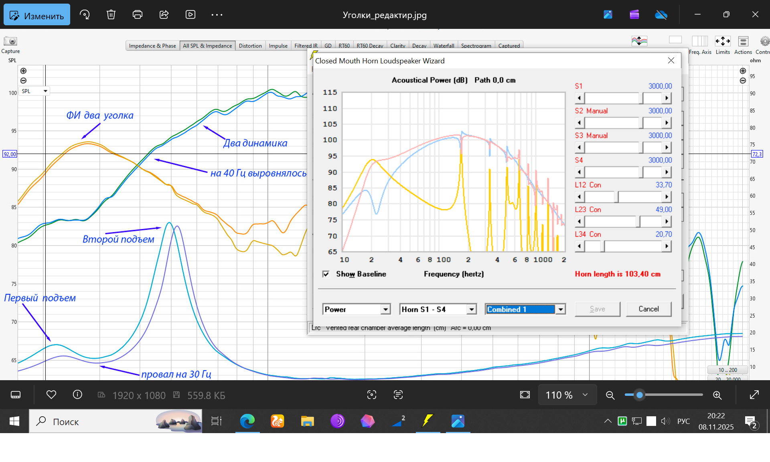Screen dimensions: 770x462
Task: Open Microsoft Edge from the taskbar
Action: coord(247,421)
